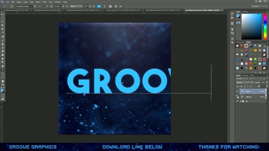Select the Pen tool

click(3, 66)
